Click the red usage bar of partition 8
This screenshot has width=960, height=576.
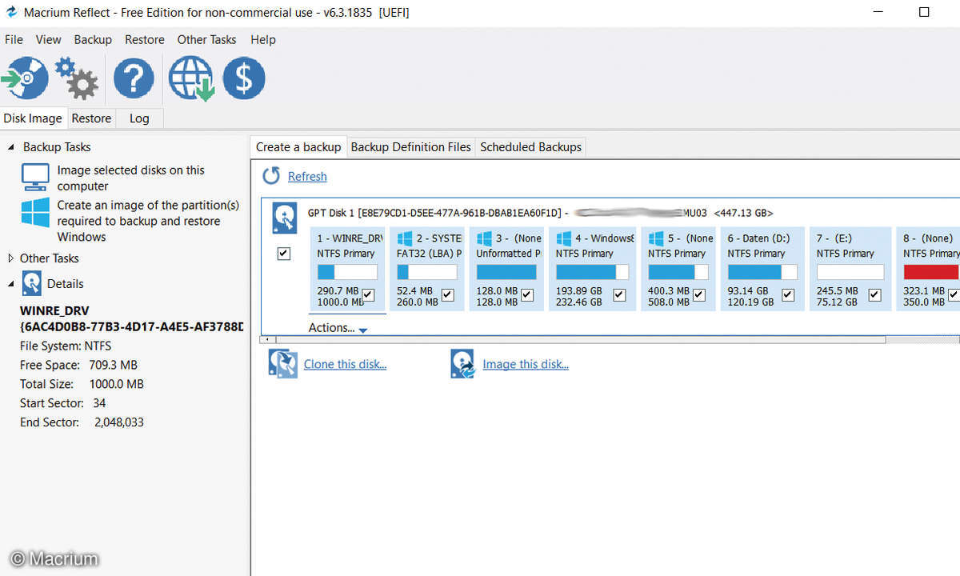click(x=931, y=272)
